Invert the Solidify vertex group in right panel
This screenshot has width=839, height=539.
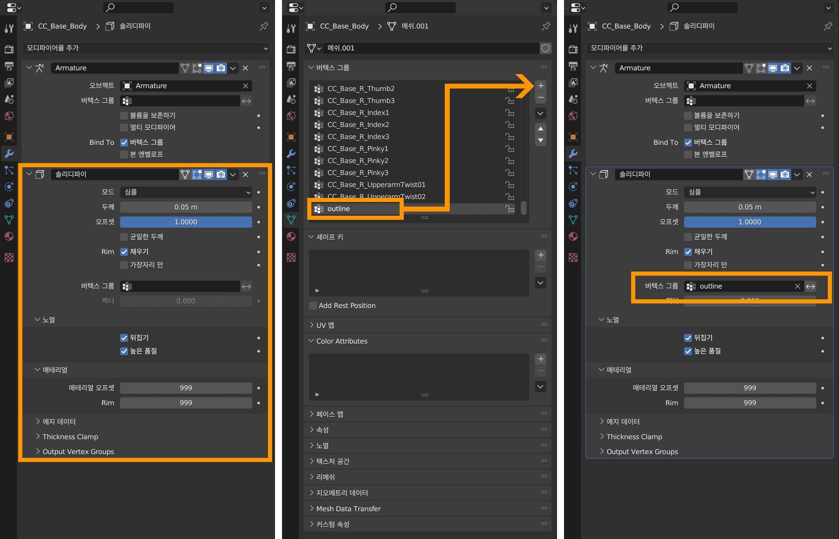(x=810, y=286)
